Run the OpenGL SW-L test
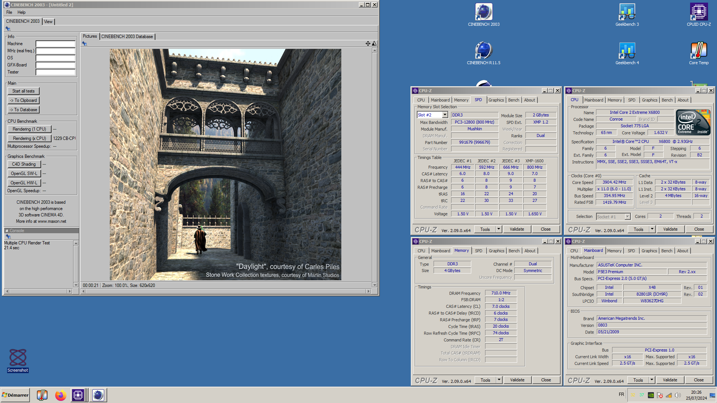The width and height of the screenshot is (717, 403). point(24,174)
